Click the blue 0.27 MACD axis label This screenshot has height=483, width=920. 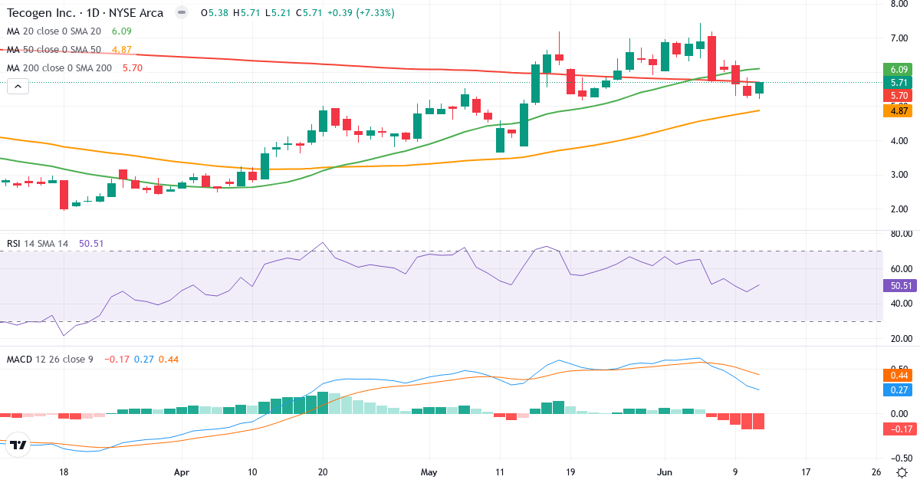pos(899,390)
